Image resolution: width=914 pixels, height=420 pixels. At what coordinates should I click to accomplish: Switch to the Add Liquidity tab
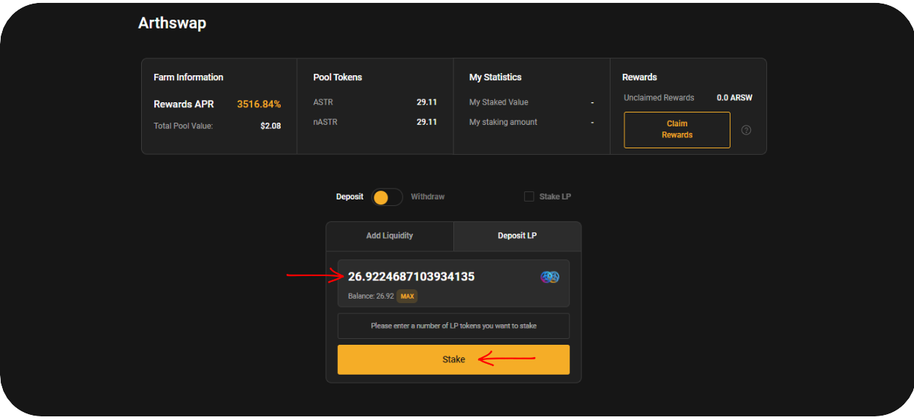(389, 236)
